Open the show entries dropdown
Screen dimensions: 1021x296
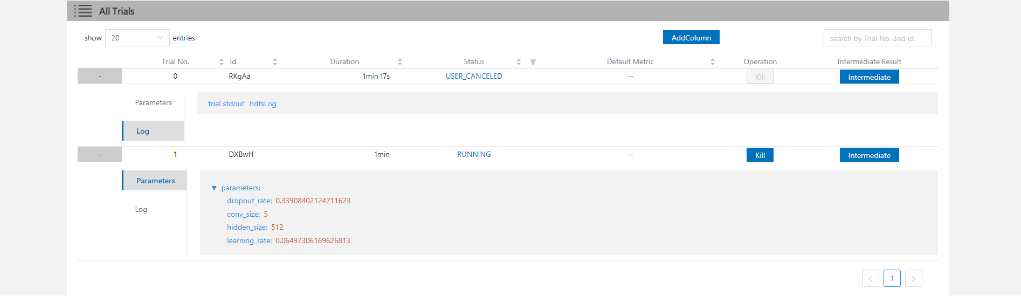point(137,38)
